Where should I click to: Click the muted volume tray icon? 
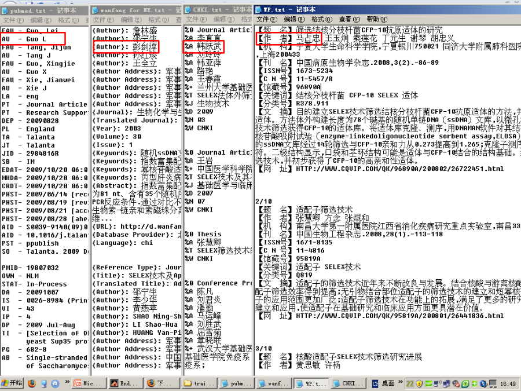(x=456, y=384)
